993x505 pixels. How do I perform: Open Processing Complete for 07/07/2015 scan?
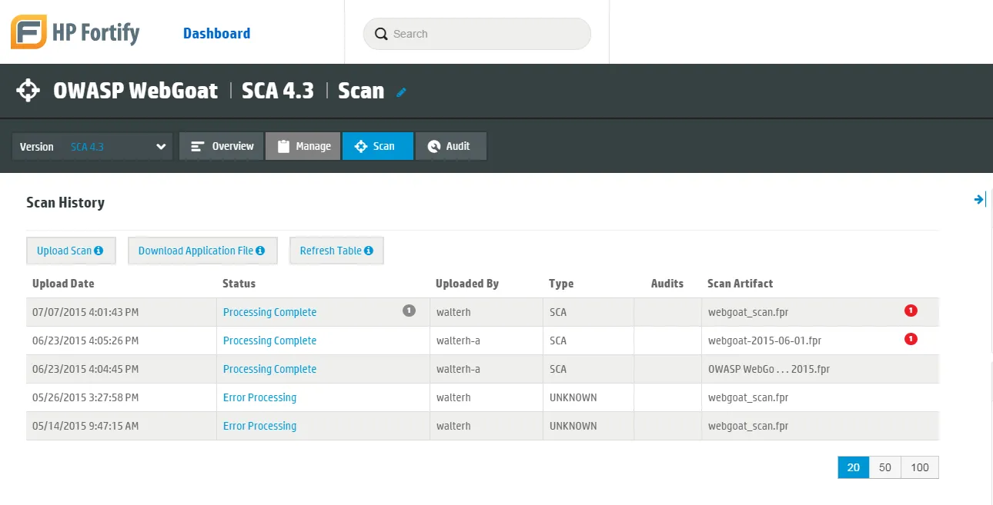click(269, 312)
